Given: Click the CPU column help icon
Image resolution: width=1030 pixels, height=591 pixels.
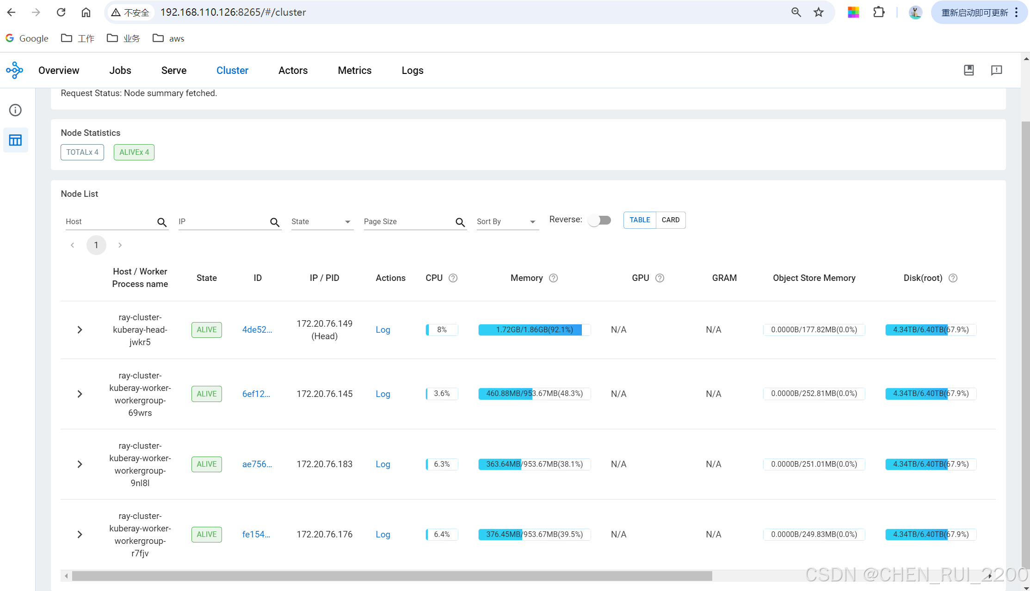Looking at the screenshot, I should [453, 278].
